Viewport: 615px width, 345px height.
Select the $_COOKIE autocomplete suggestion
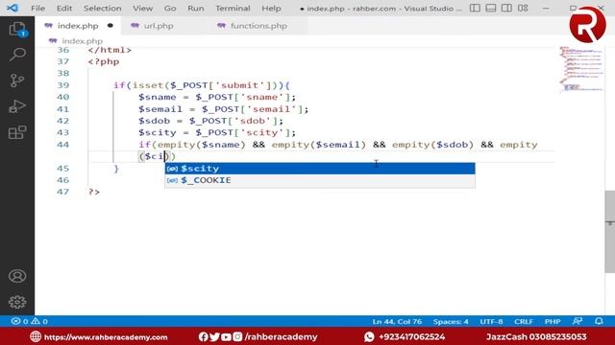[x=320, y=180]
